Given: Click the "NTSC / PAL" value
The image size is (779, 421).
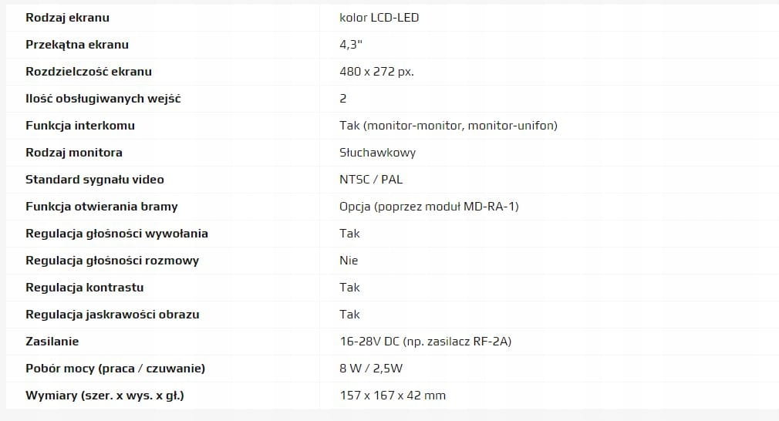Looking at the screenshot, I should click(371, 180).
